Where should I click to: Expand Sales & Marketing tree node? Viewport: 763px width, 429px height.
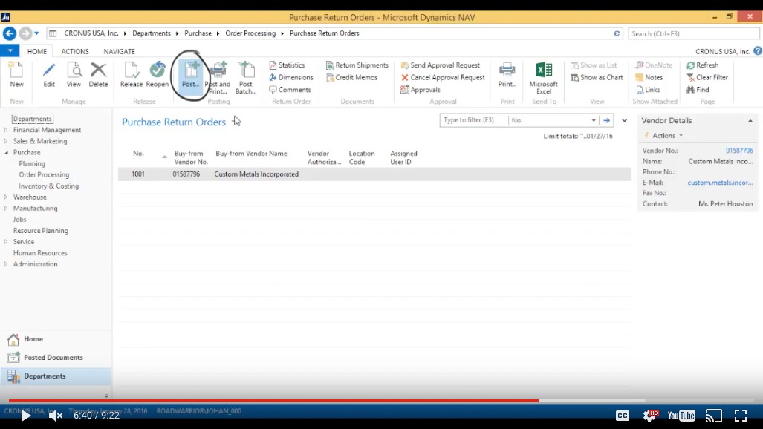(6, 141)
